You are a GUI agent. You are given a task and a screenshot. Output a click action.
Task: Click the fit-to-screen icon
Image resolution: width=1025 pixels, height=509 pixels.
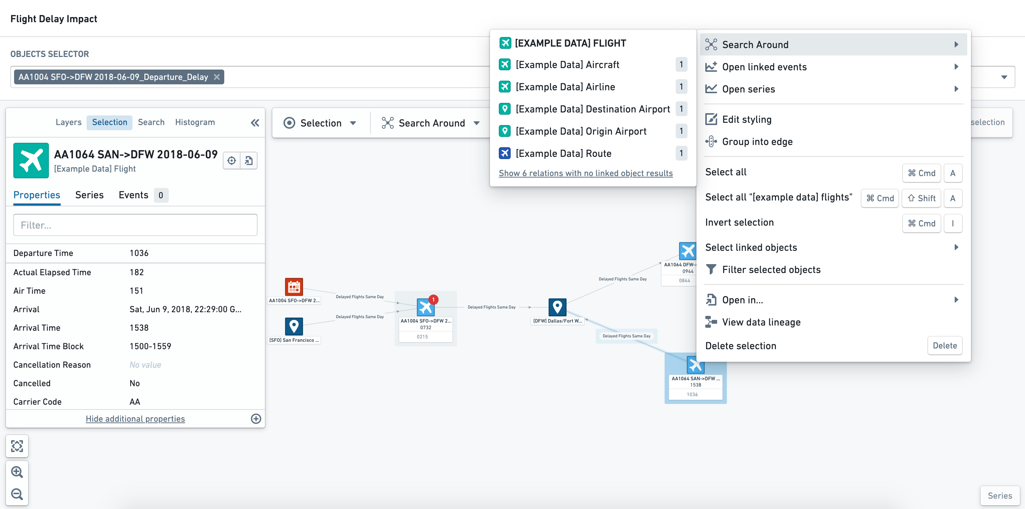(17, 446)
